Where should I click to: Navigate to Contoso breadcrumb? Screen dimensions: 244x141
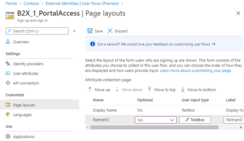pyautogui.click(x=31, y=4)
